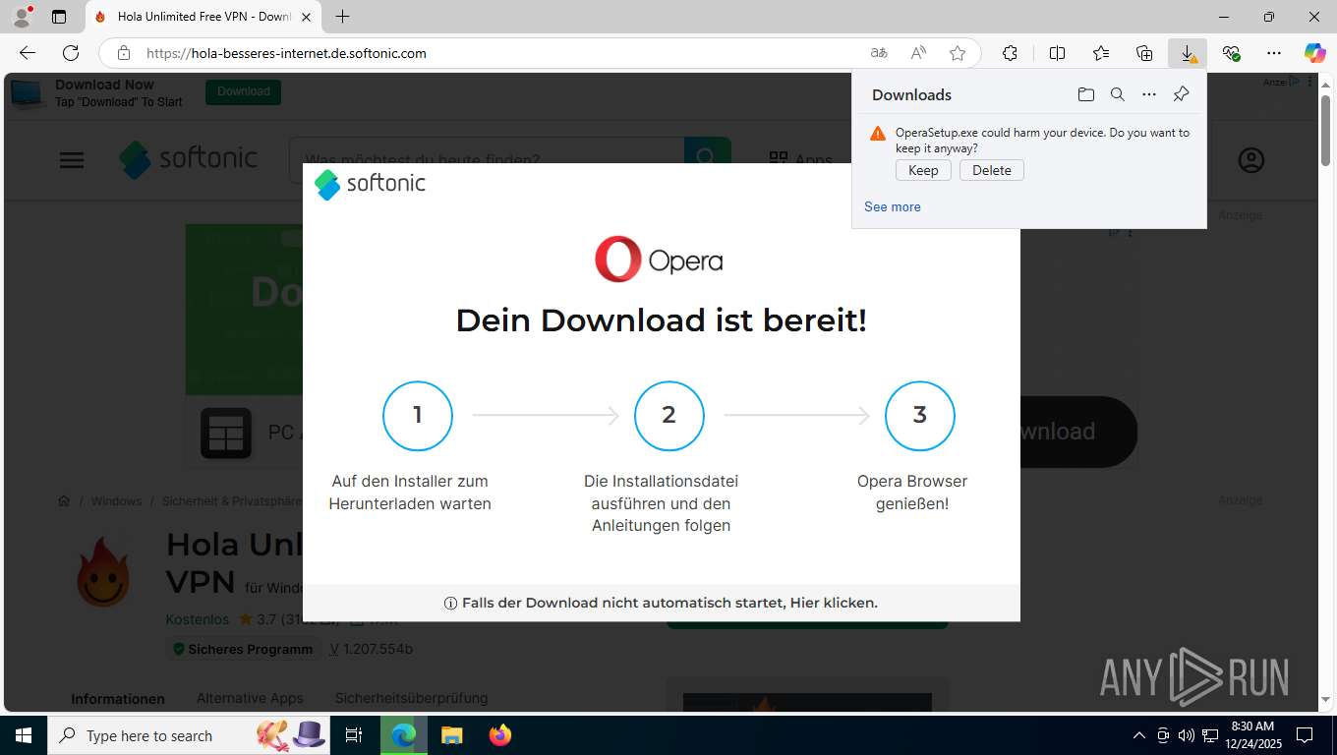Close the Hola Unlimited Free VPN tab
1337x755 pixels.
pyautogui.click(x=306, y=17)
